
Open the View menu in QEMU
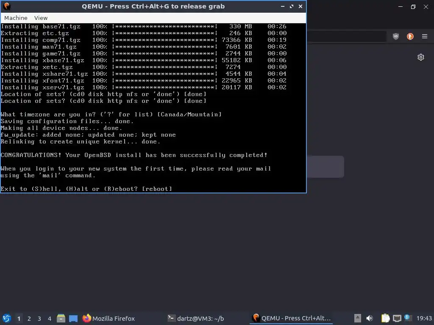click(41, 18)
